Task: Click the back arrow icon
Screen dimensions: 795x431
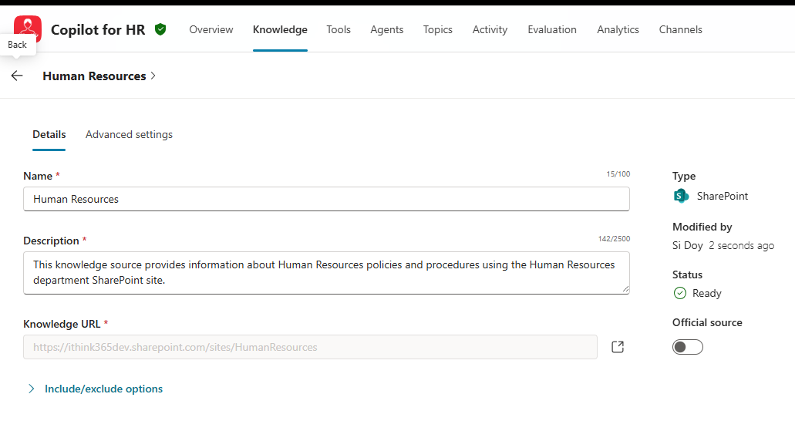Action: coord(17,76)
